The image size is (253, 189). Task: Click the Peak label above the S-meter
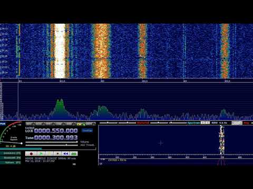3,124
